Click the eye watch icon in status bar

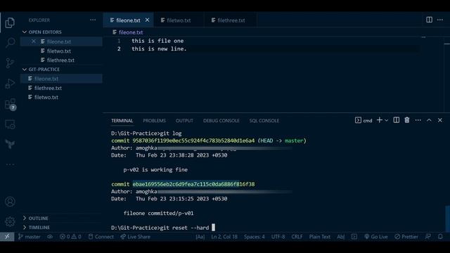[x=50, y=237]
